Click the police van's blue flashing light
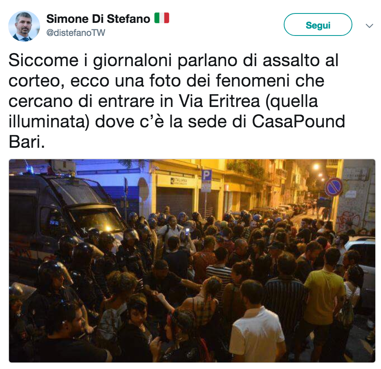This screenshot has height=369, width=381. click(30, 169)
